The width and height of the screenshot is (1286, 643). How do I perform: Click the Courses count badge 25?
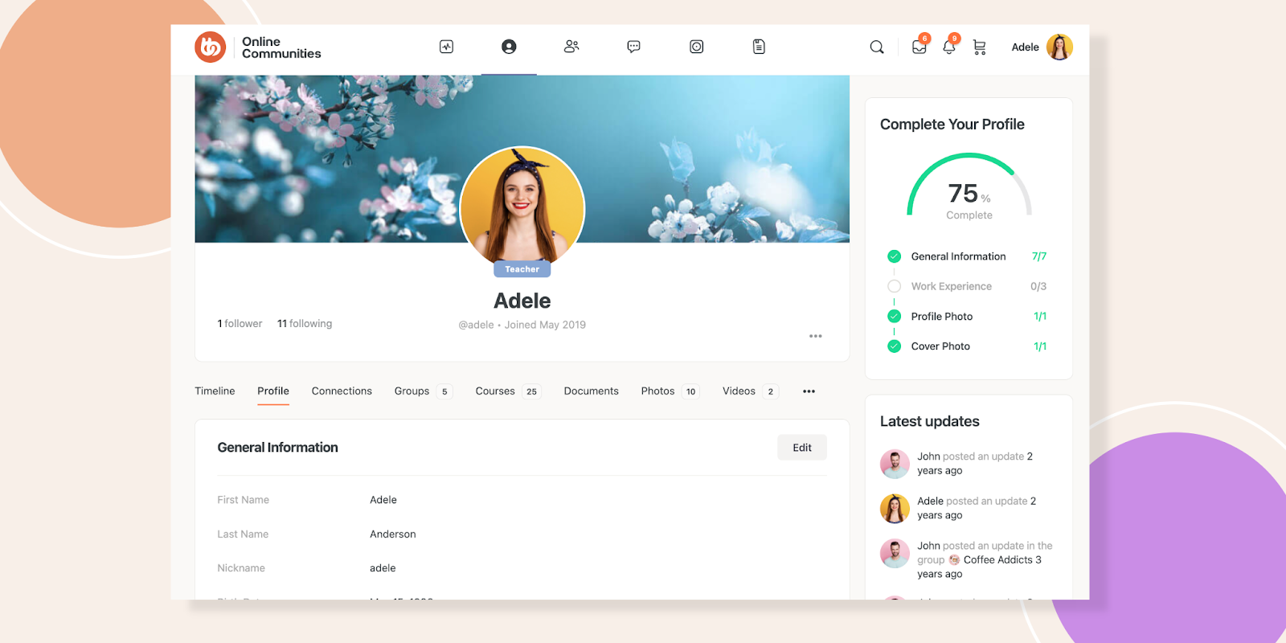point(531,392)
